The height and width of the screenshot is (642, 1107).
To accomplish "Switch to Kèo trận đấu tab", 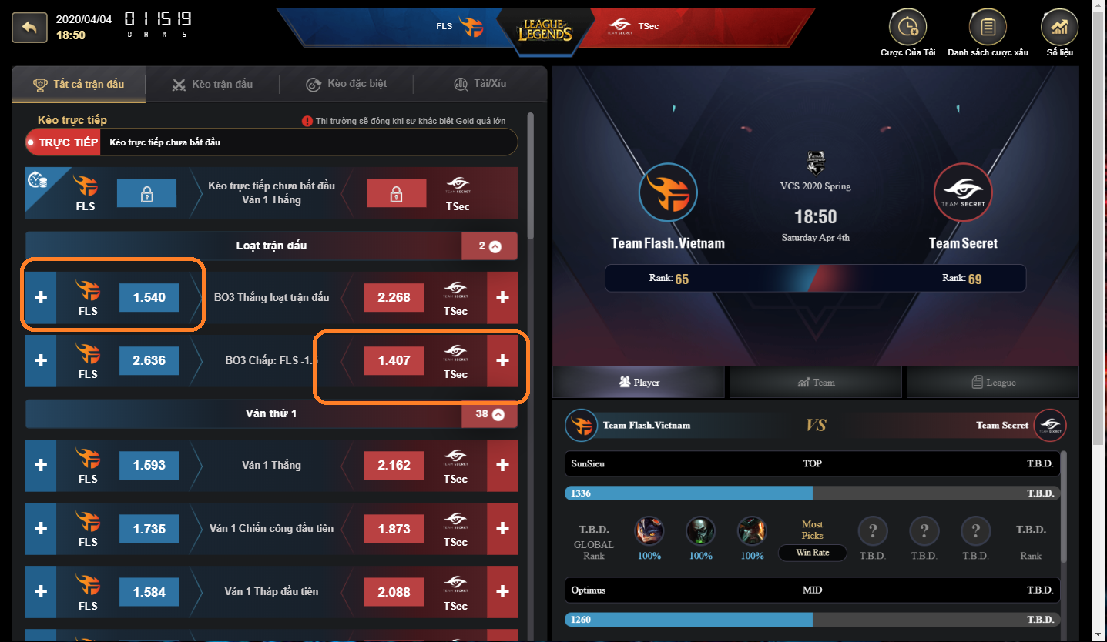I will pyautogui.click(x=213, y=84).
